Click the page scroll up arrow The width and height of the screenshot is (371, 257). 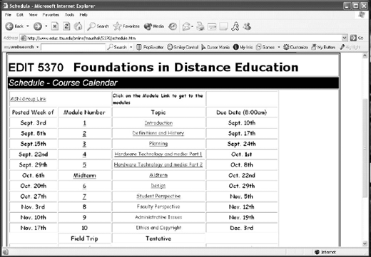pyautogui.click(x=365, y=56)
